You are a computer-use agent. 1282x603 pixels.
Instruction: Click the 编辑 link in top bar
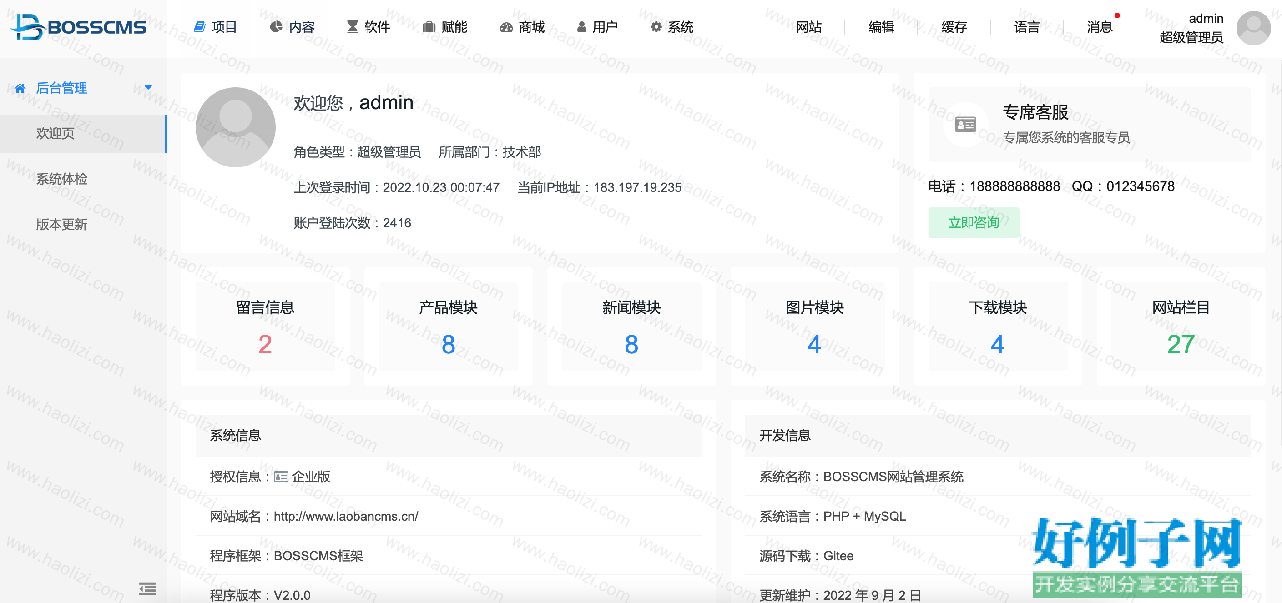click(x=881, y=27)
